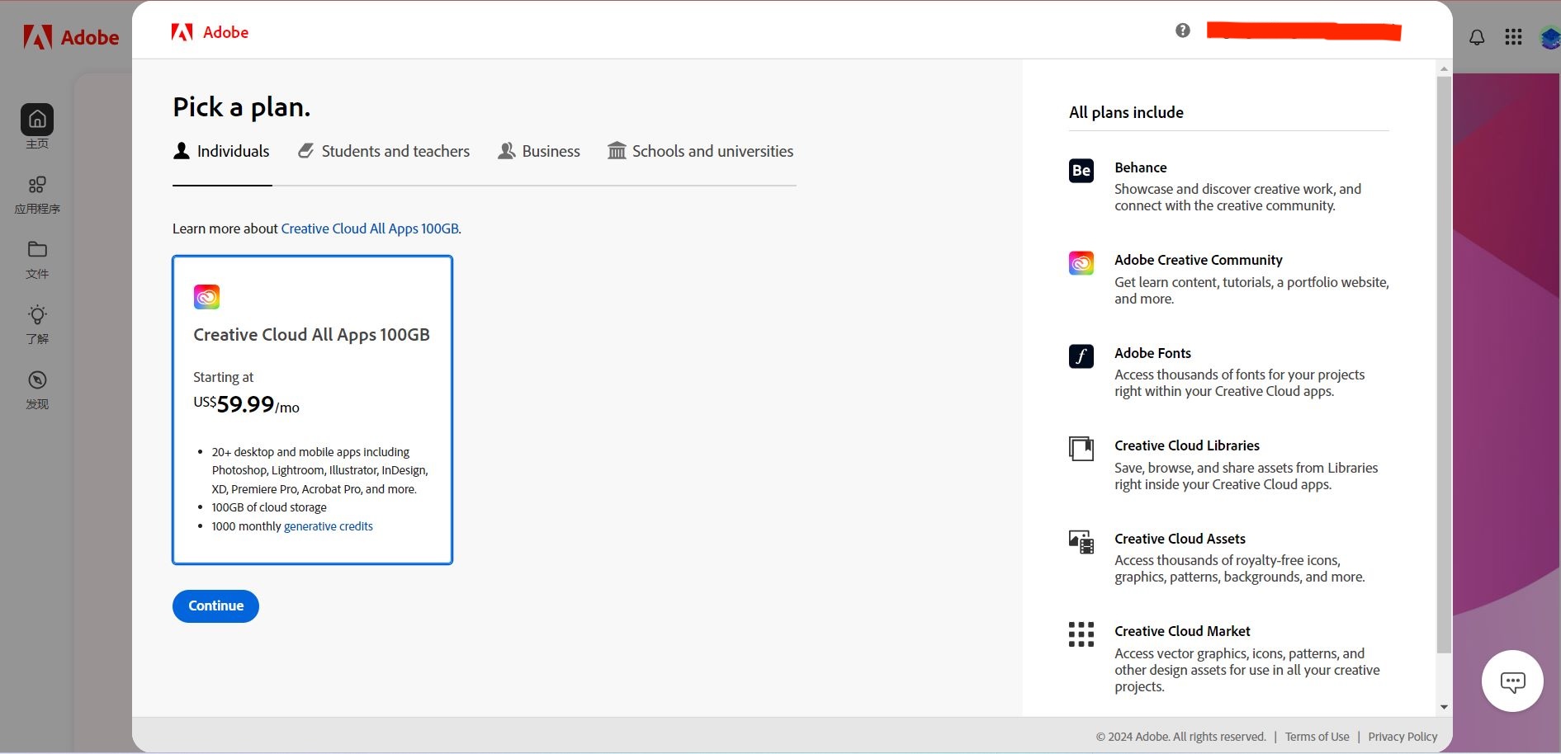
Task: Open the Terms of Use link
Action: 1317,737
